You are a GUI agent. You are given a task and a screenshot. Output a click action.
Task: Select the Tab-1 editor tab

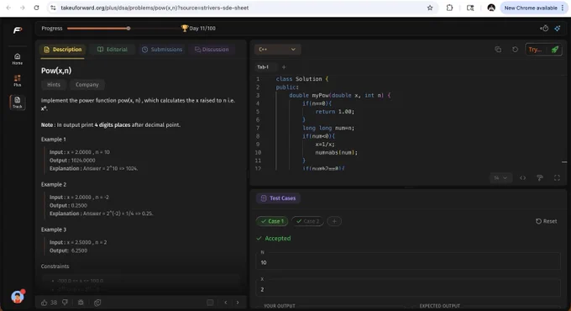(263, 67)
